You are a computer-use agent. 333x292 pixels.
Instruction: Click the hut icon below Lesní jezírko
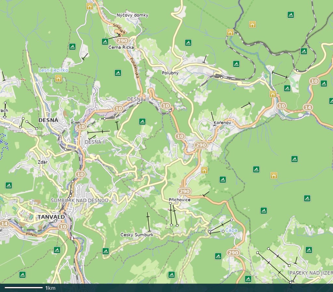59,78
